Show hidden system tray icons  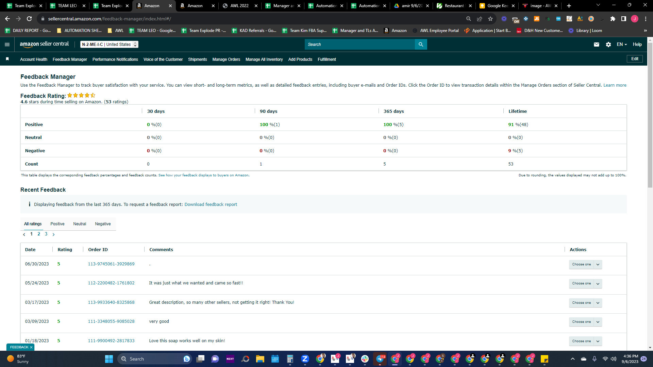coord(573,359)
